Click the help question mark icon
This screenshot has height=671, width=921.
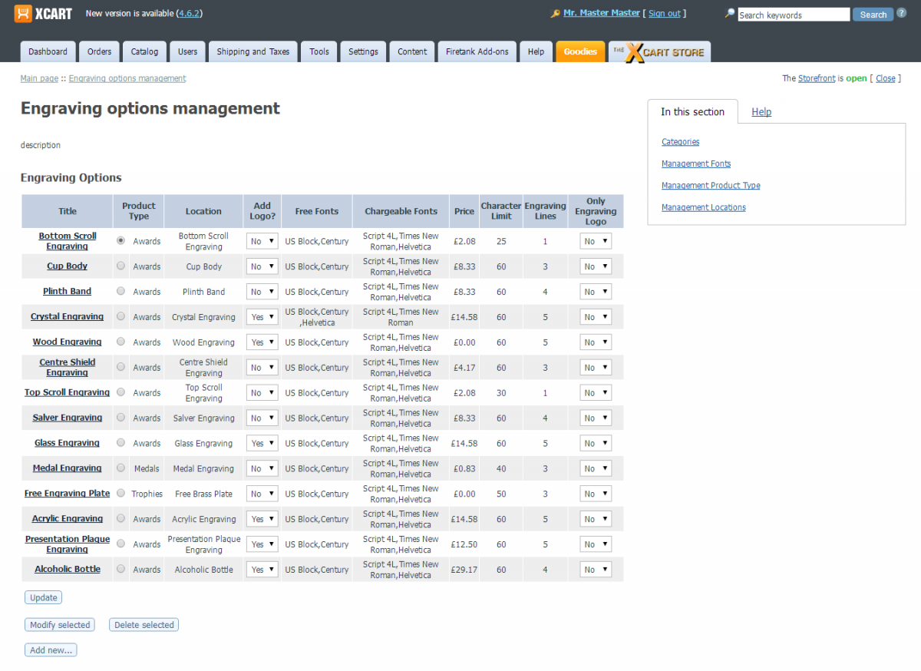[x=902, y=13]
